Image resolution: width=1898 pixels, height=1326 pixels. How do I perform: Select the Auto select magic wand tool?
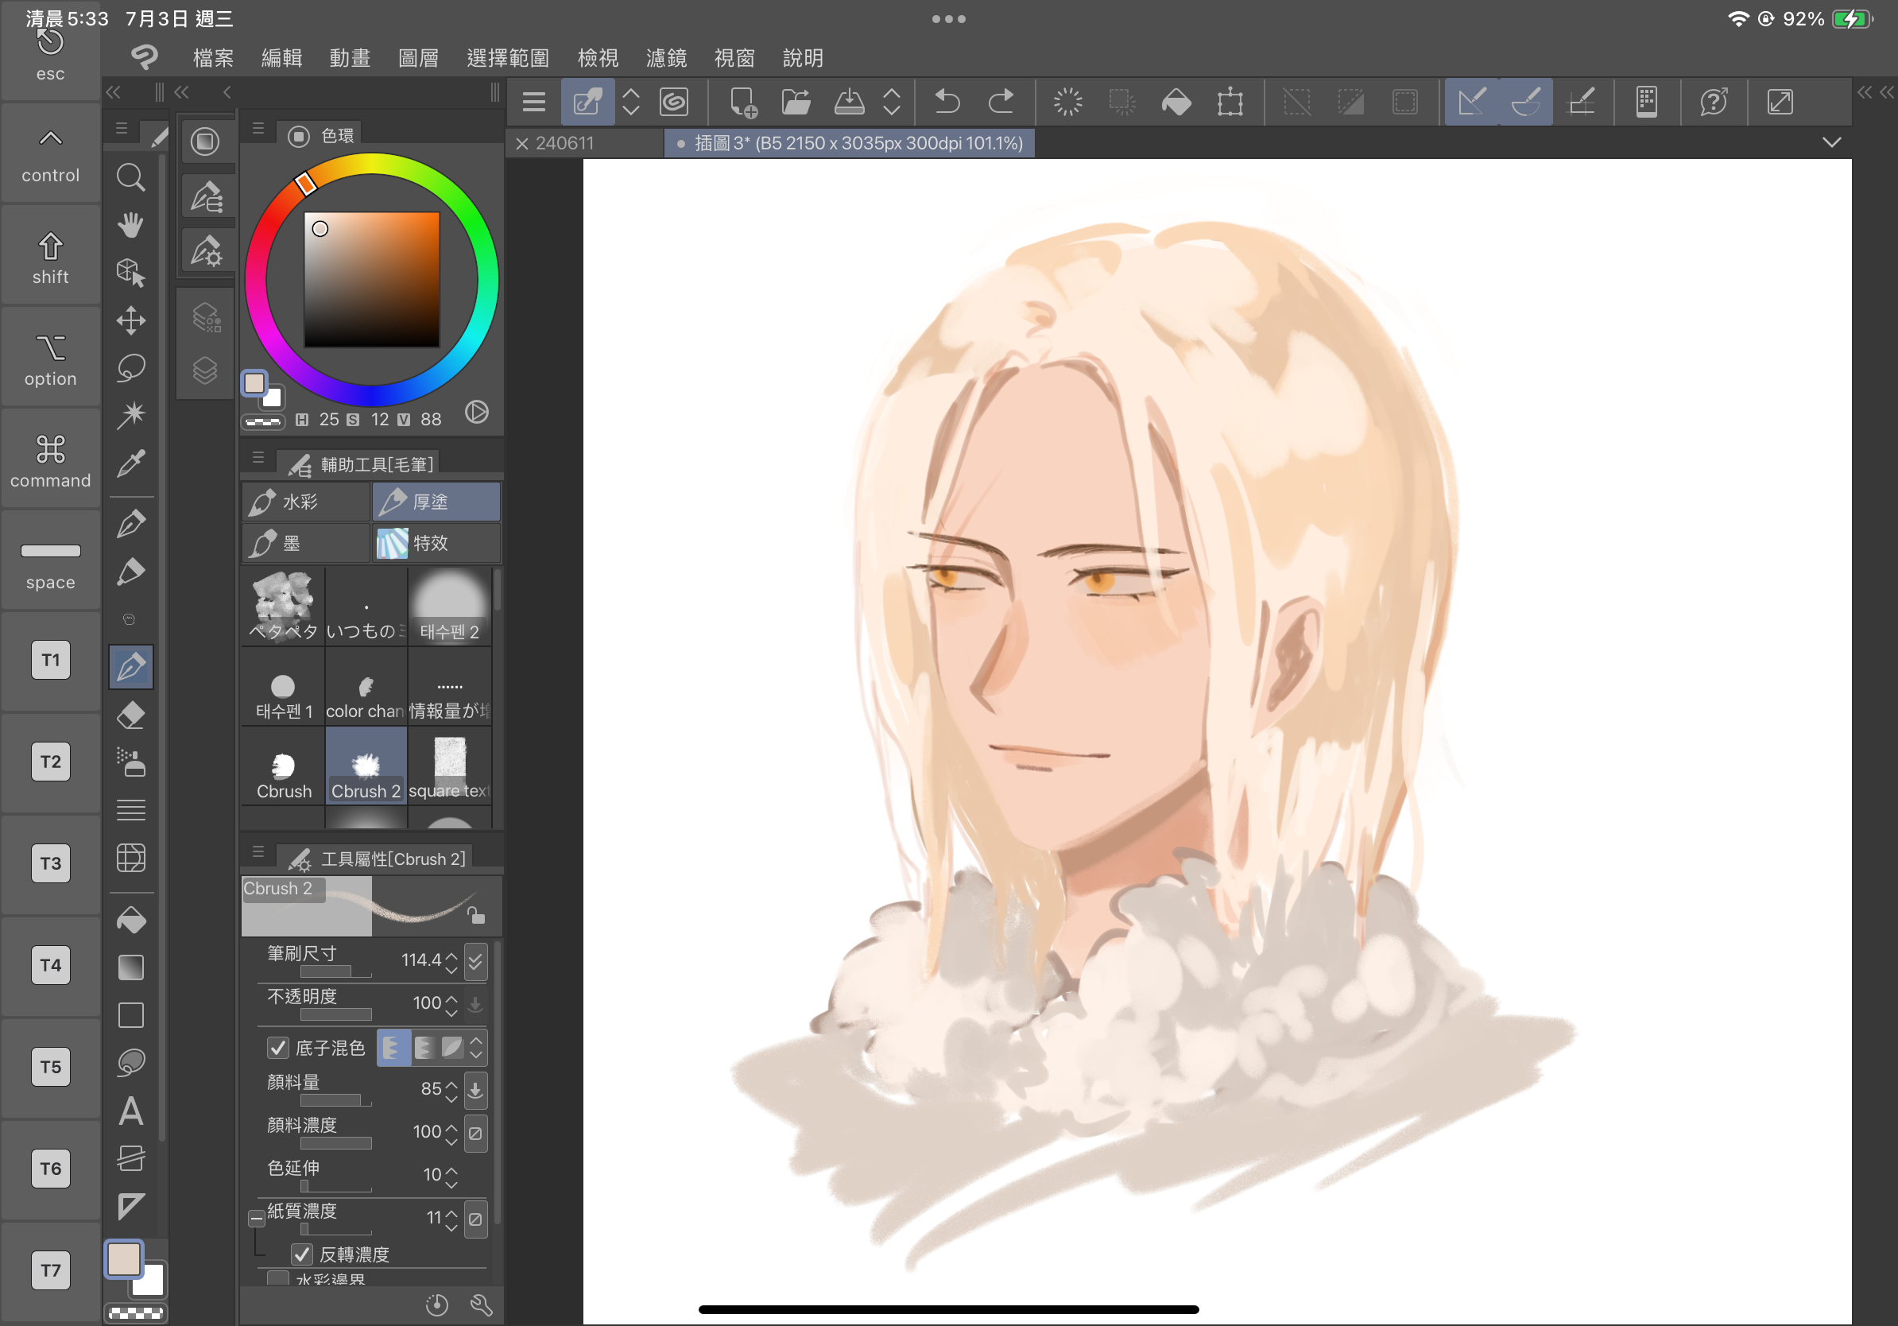(130, 415)
